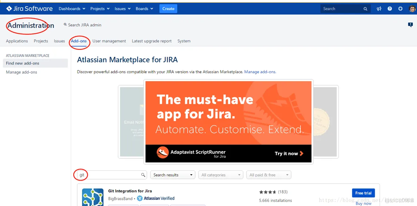Image resolution: width=417 pixels, height=206 pixels.
Task: Click the star rating for Git Integration
Action: pyautogui.click(x=268, y=192)
